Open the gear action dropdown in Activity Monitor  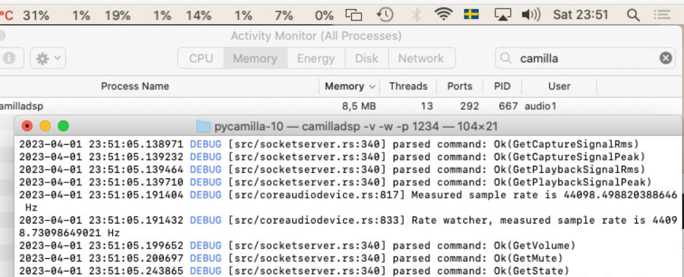click(x=48, y=58)
